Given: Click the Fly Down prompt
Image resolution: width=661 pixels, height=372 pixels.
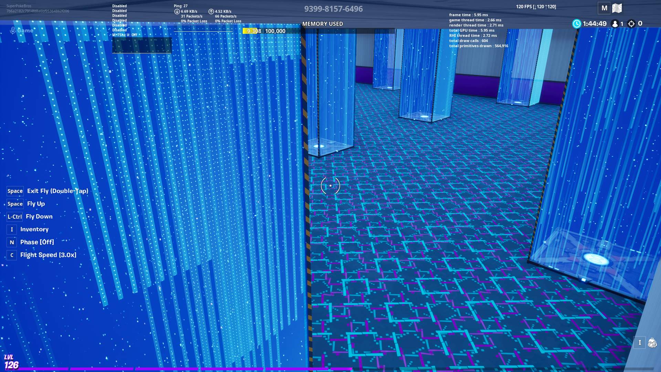Looking at the screenshot, I should point(39,216).
